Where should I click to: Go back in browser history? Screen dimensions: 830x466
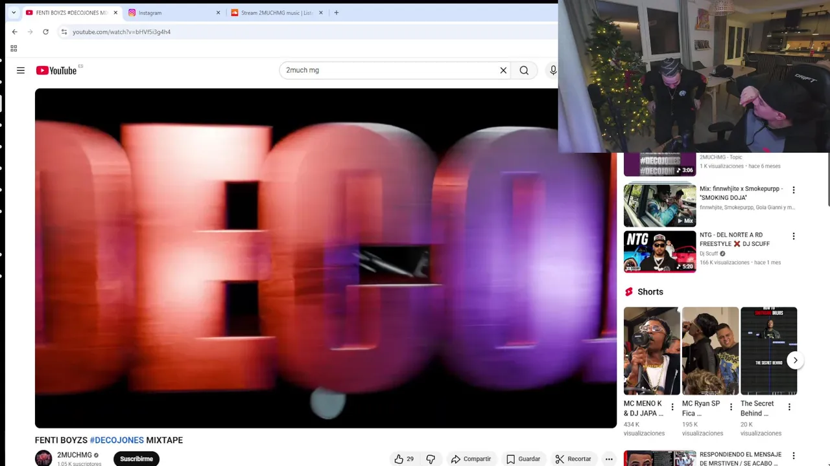click(15, 32)
